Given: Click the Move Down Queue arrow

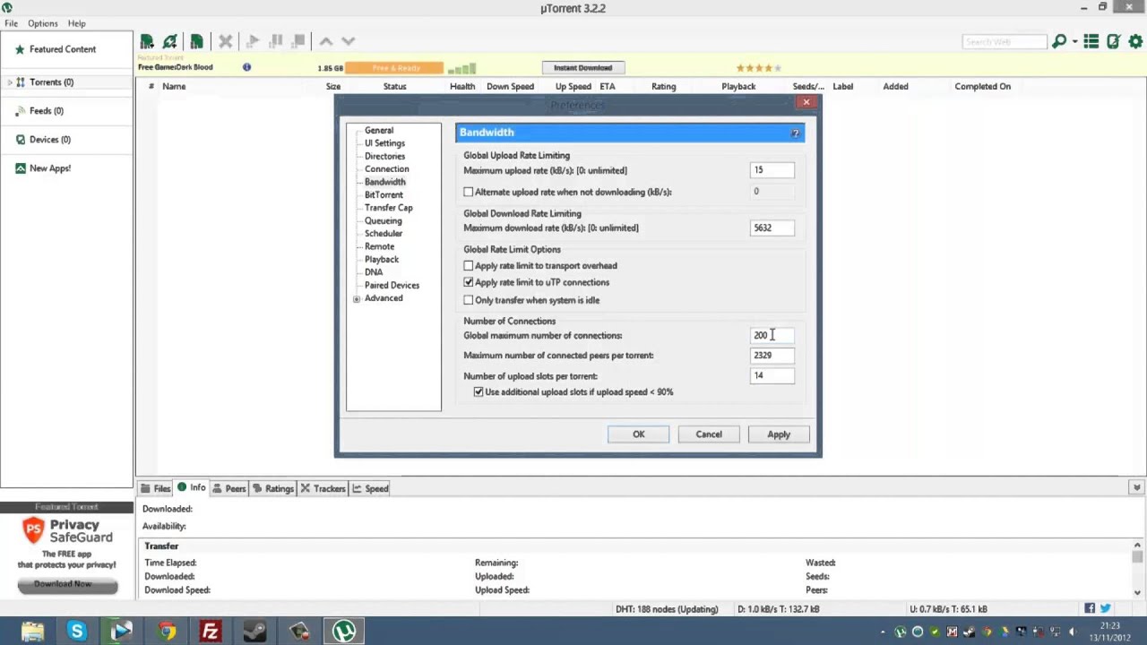Looking at the screenshot, I should click(x=349, y=41).
